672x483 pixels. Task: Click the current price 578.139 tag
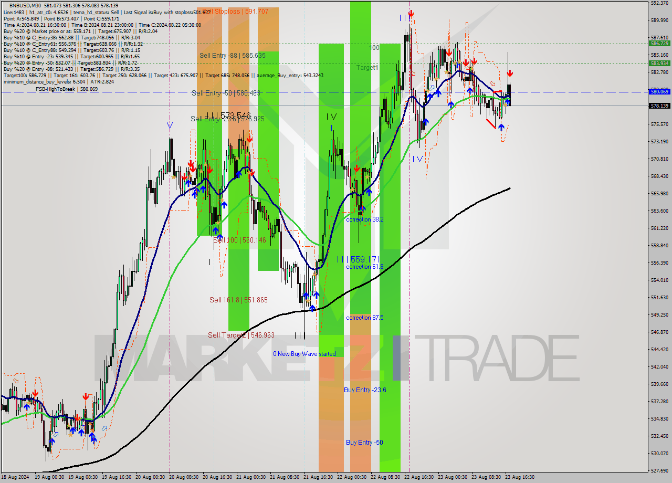pyautogui.click(x=659, y=106)
